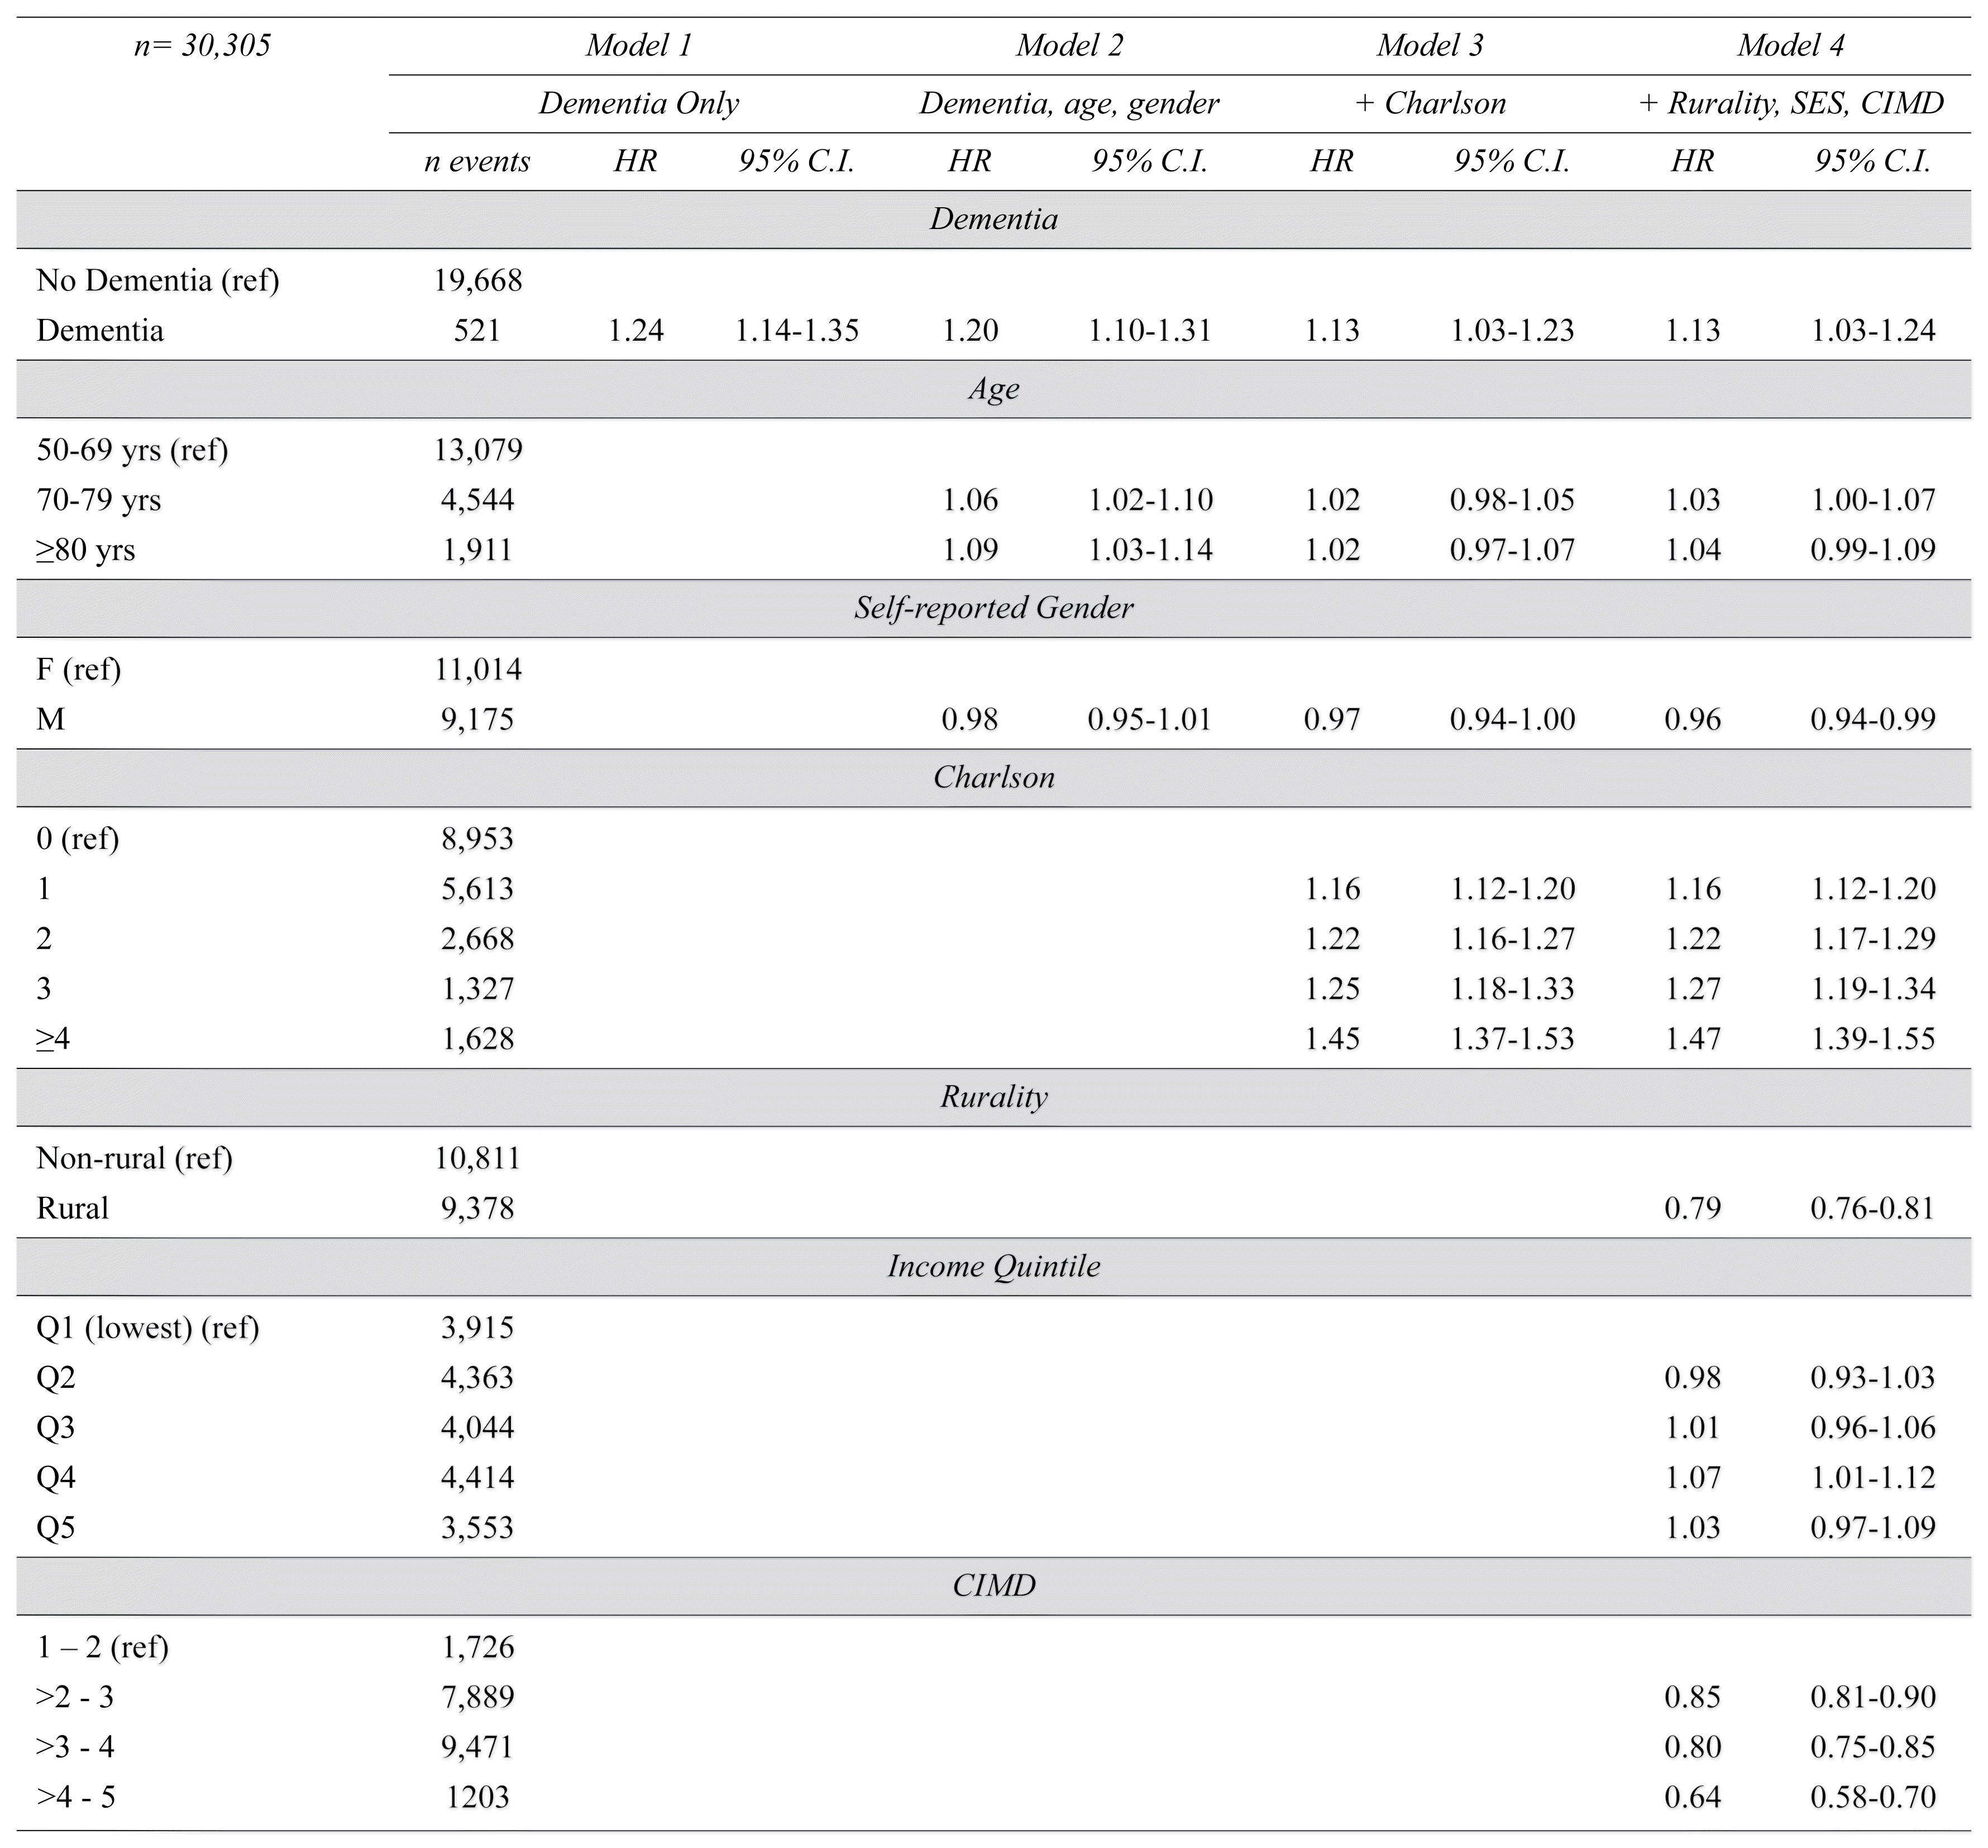Click the Dementia HR value 1.24
Viewport: 1988px width, 1848px height.
636,330
